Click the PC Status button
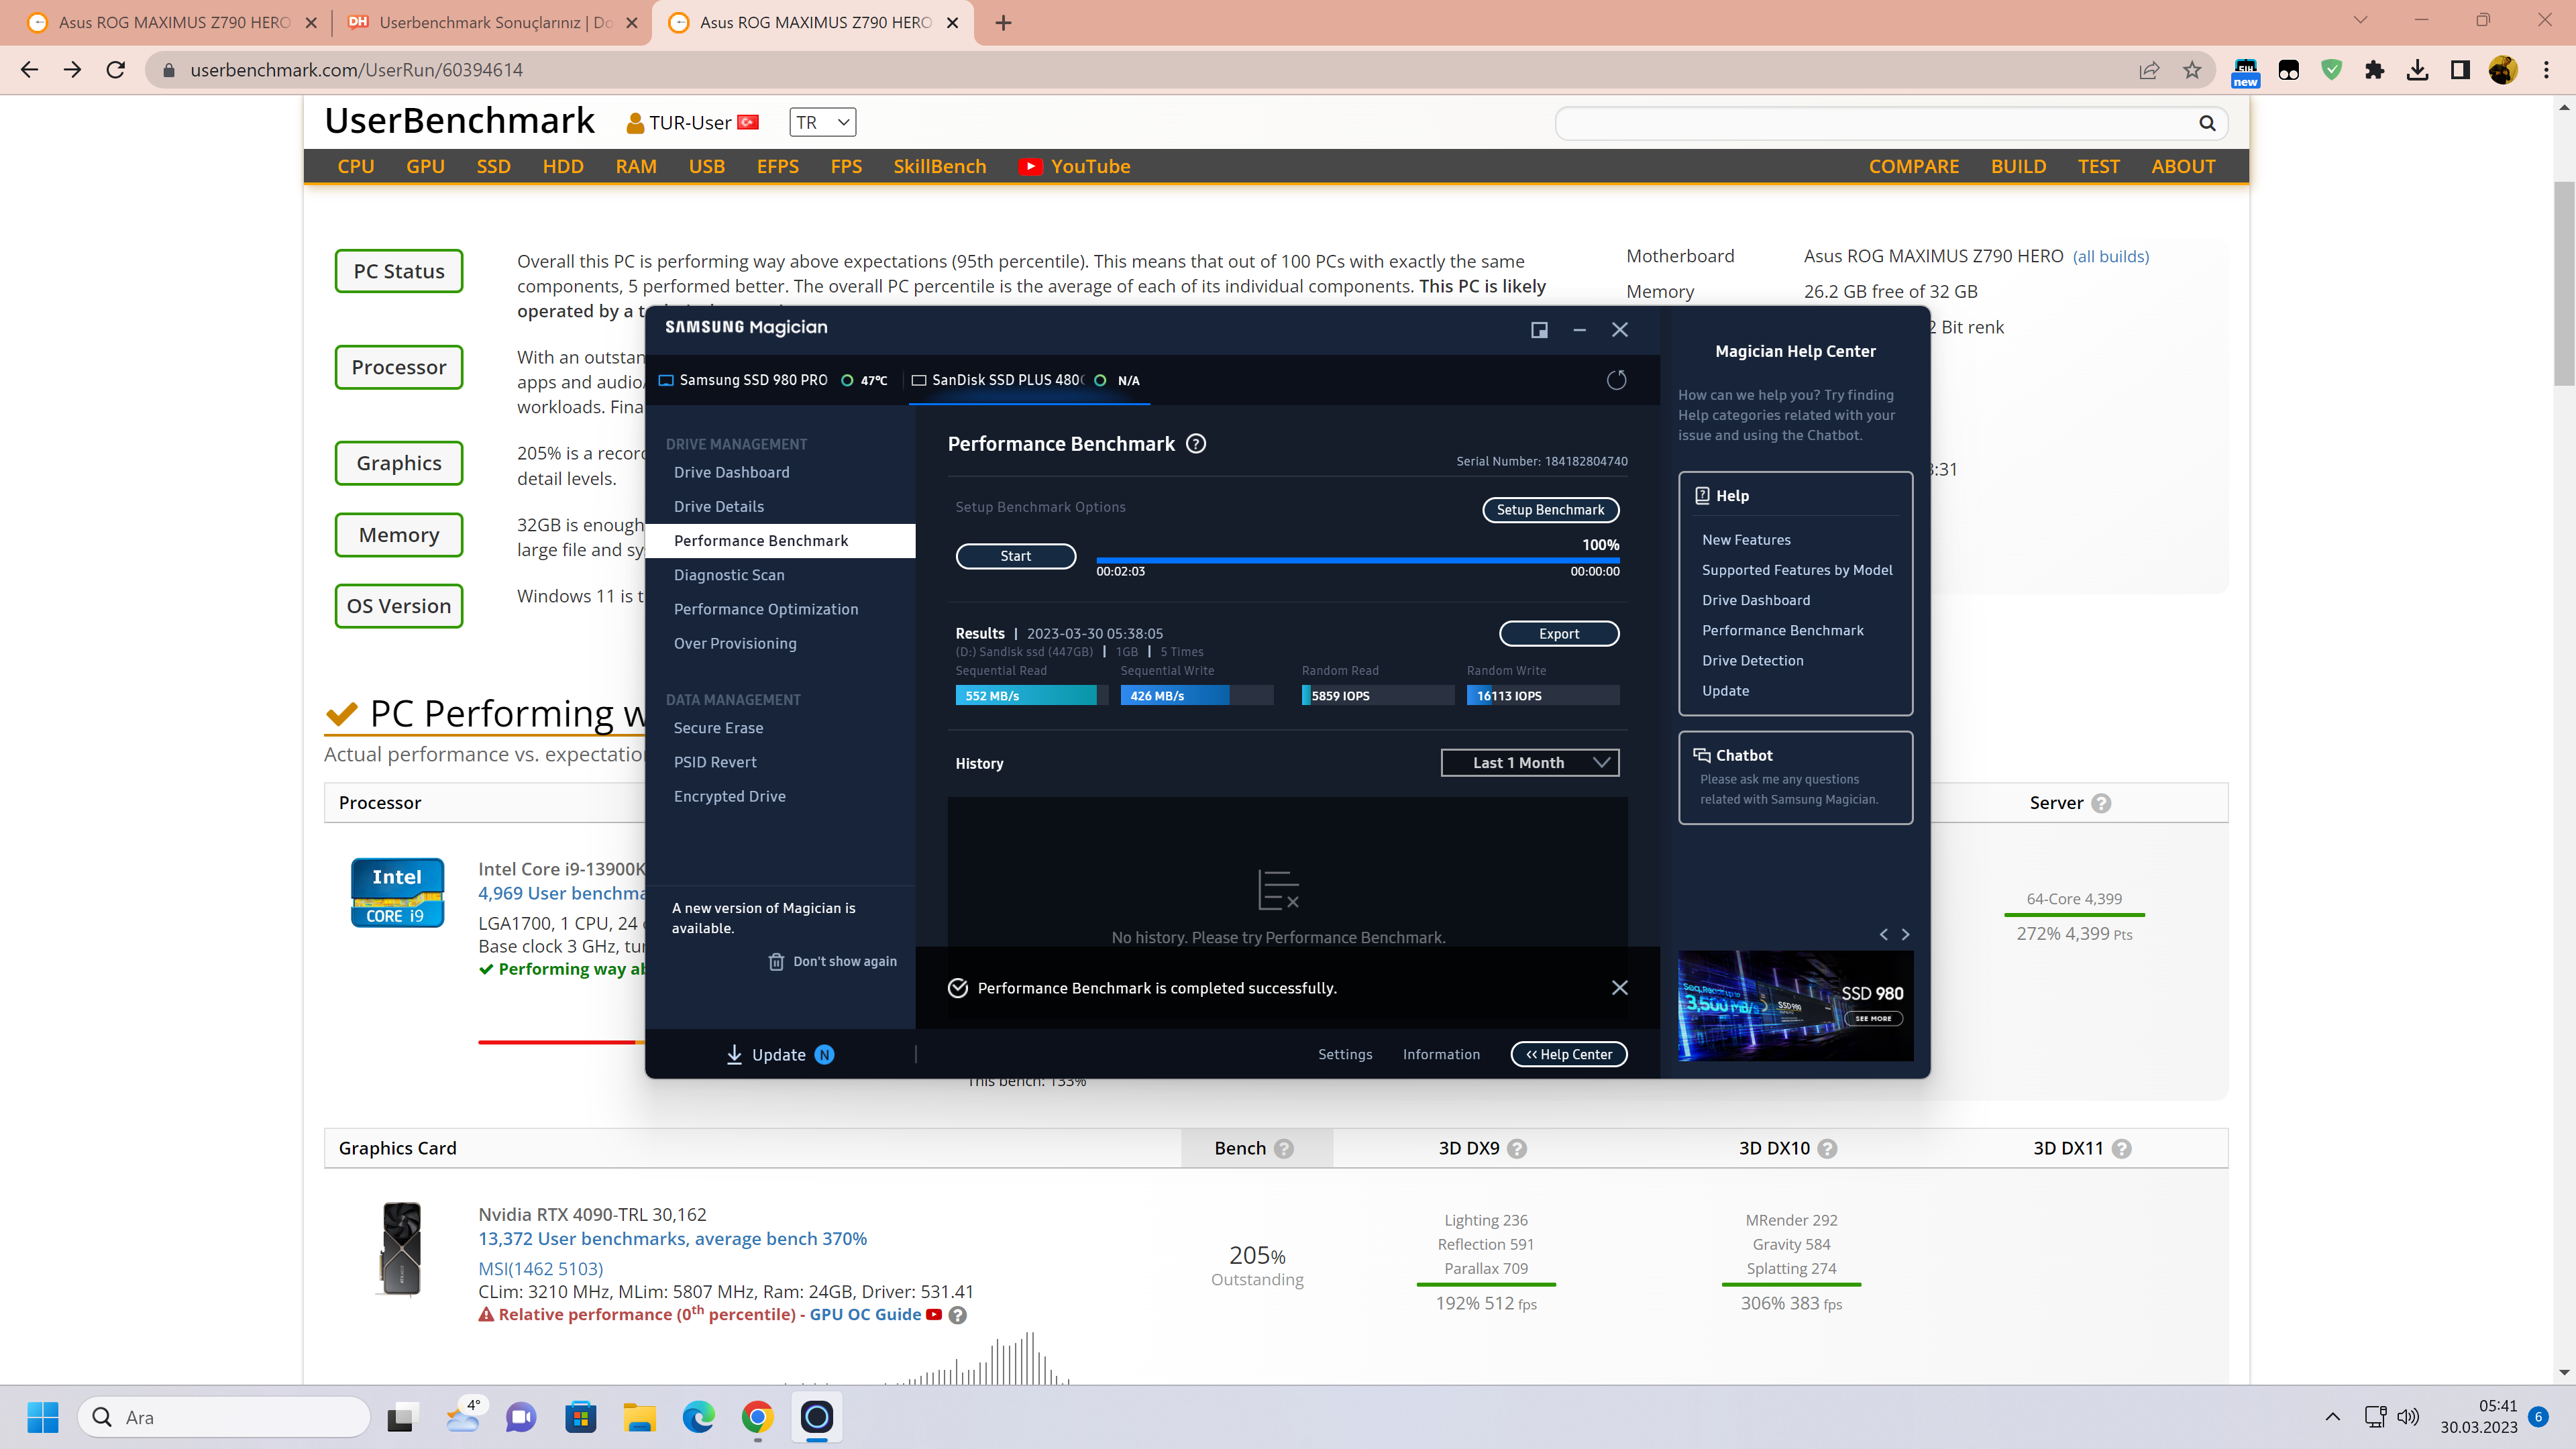2576x1449 pixels. pyautogui.click(x=399, y=271)
